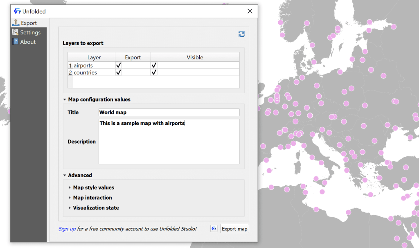The width and height of the screenshot is (419, 248).
Task: Click the Export map button
Action: (x=234, y=229)
